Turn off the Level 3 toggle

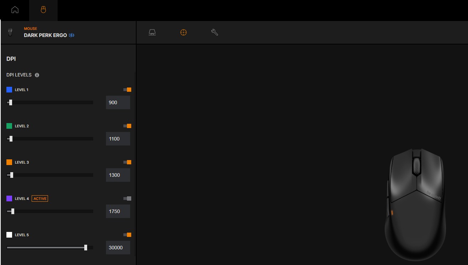(x=127, y=162)
